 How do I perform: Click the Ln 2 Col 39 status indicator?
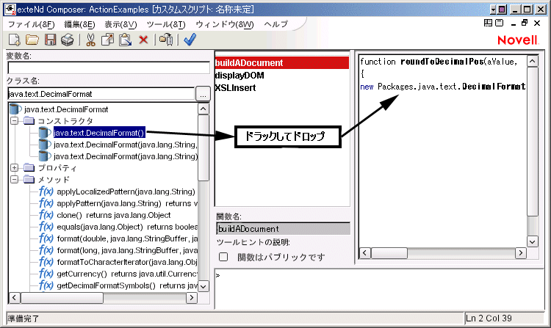click(489, 318)
